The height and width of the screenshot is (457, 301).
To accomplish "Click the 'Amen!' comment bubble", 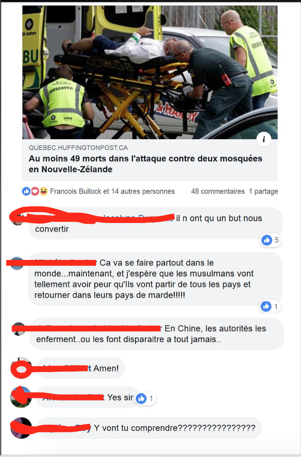I will click(x=81, y=368).
